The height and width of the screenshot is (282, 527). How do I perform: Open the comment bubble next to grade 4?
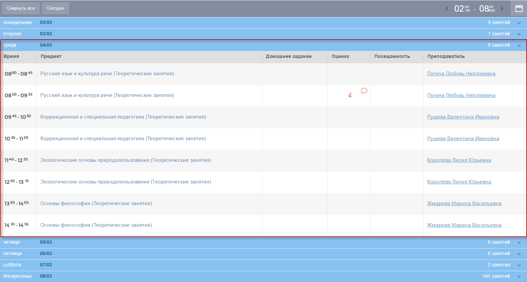(364, 91)
